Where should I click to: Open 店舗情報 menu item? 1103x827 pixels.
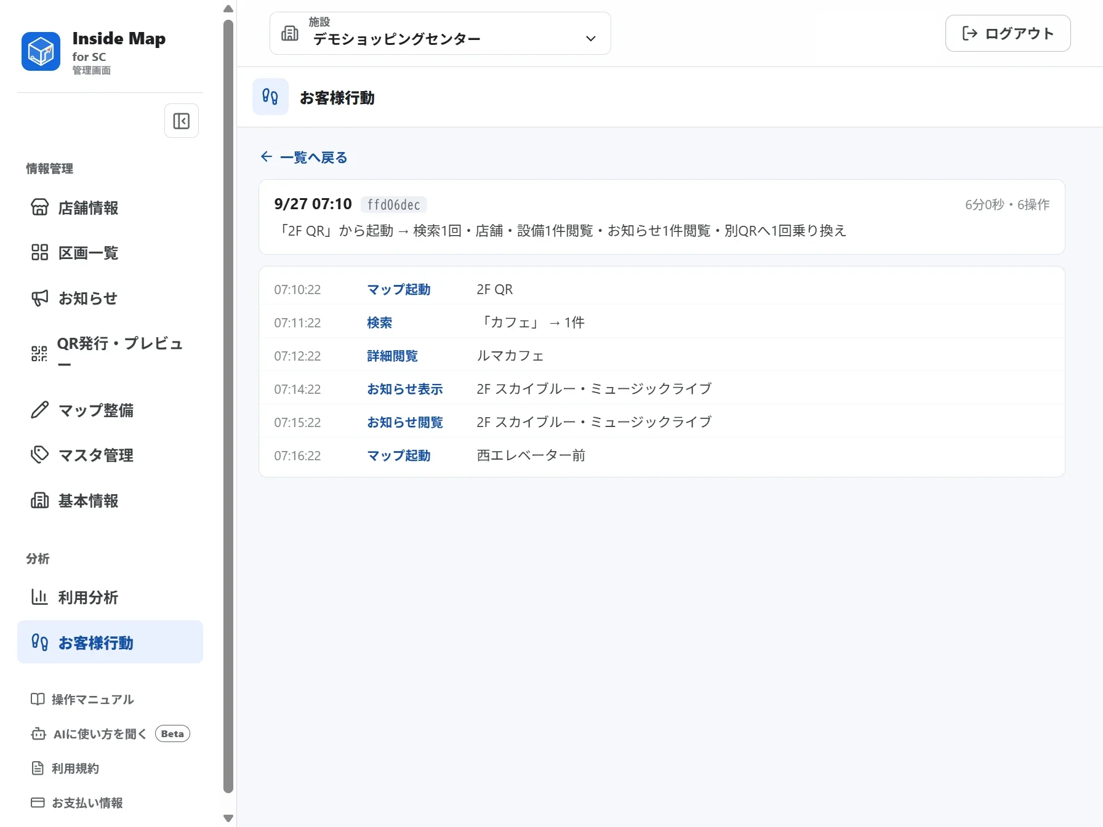pyautogui.click(x=110, y=207)
